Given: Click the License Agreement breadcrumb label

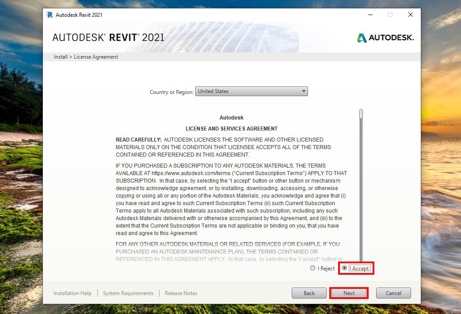Looking at the screenshot, I should click(96, 56).
